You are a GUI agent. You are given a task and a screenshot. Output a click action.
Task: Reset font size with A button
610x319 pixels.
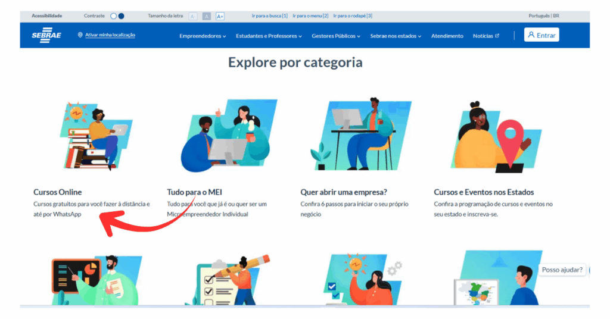pos(207,16)
